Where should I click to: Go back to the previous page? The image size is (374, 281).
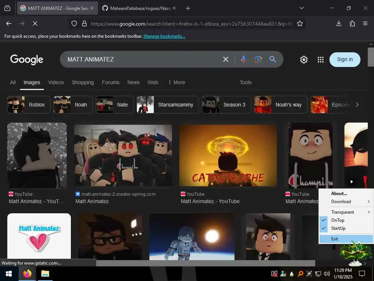[9, 23]
